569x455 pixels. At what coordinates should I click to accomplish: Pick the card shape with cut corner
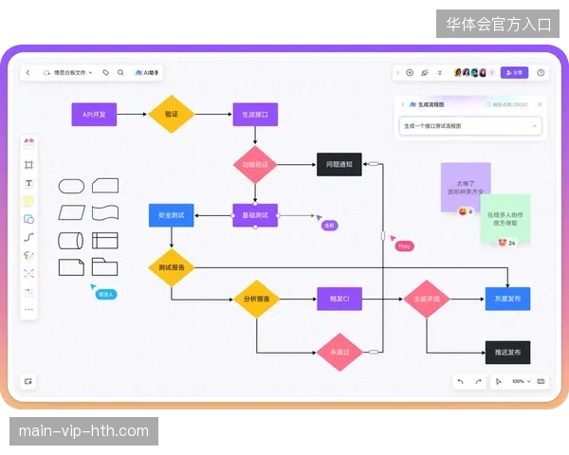pyautogui.click(x=105, y=186)
